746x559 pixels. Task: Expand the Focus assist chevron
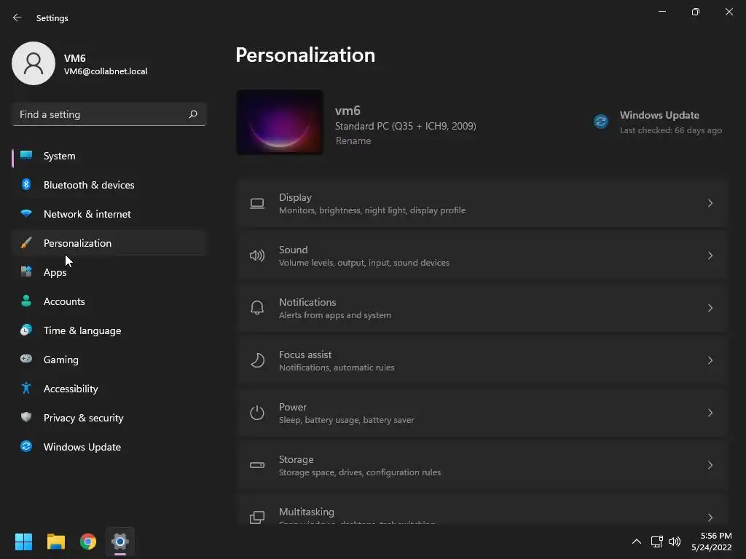point(710,360)
